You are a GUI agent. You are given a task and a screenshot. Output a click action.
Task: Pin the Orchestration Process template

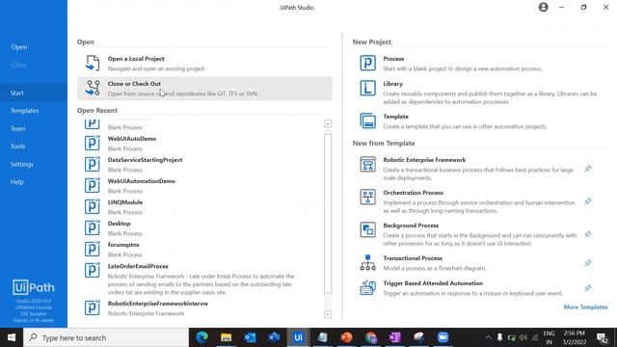pos(587,201)
